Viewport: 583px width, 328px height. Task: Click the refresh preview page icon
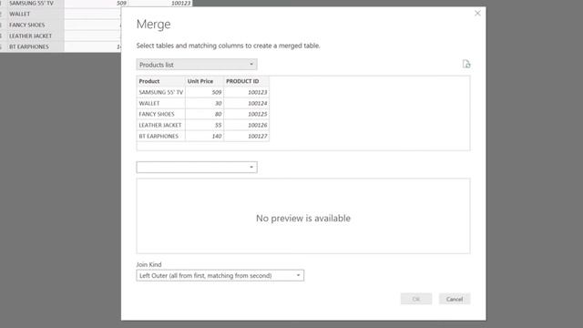click(x=466, y=64)
